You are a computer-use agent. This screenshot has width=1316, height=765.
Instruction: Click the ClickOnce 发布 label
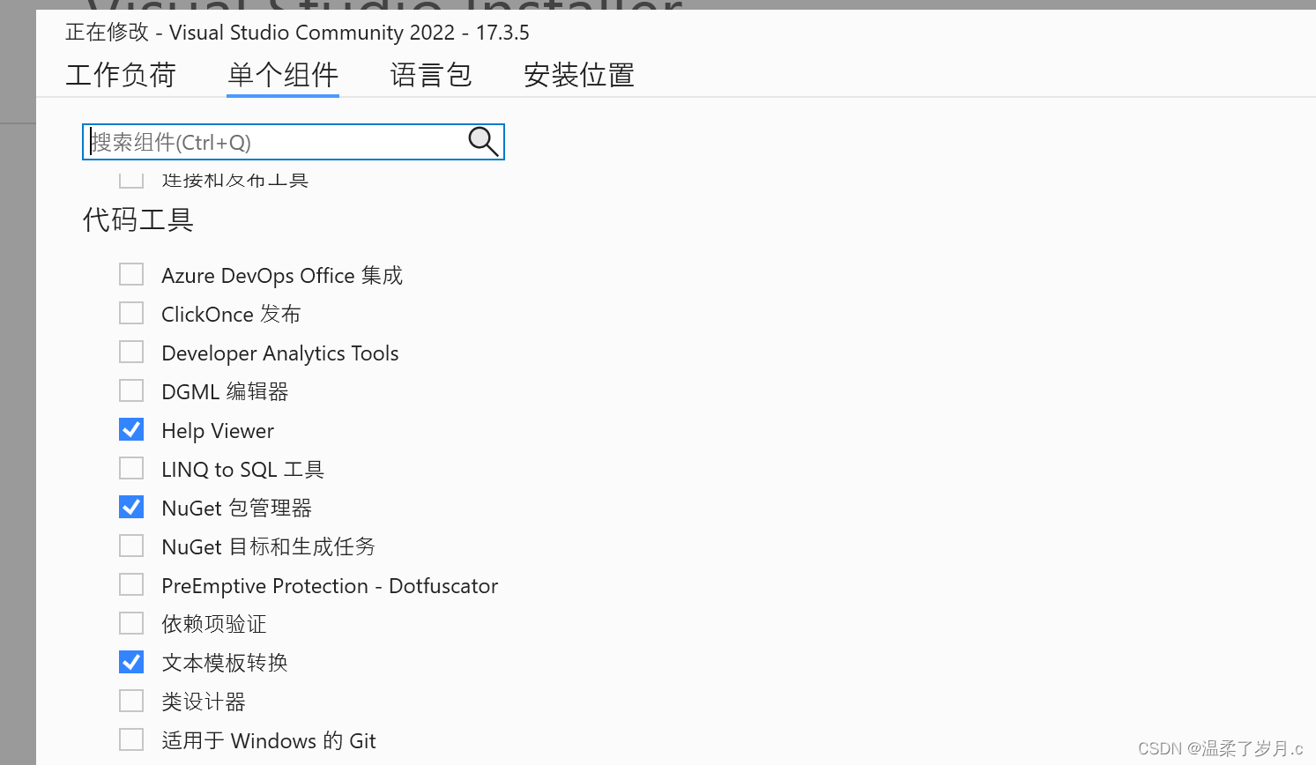tap(231, 315)
